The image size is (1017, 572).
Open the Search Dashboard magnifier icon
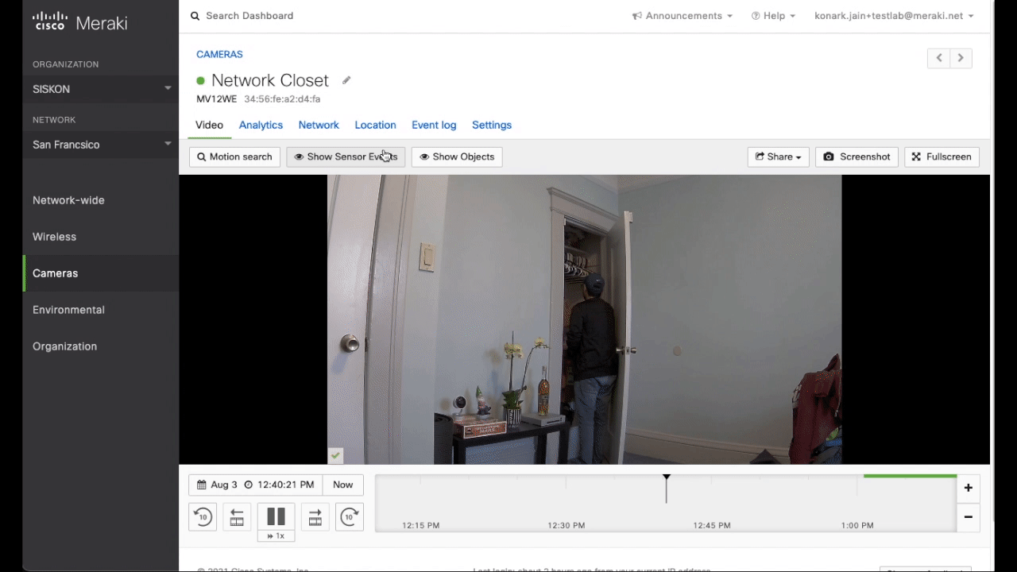click(195, 15)
